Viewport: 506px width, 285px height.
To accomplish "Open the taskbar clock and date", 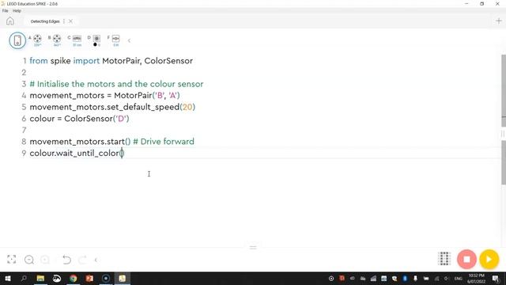I will coord(476,279).
